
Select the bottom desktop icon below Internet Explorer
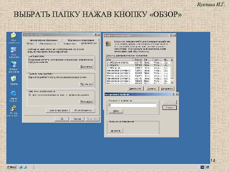pos(14,111)
